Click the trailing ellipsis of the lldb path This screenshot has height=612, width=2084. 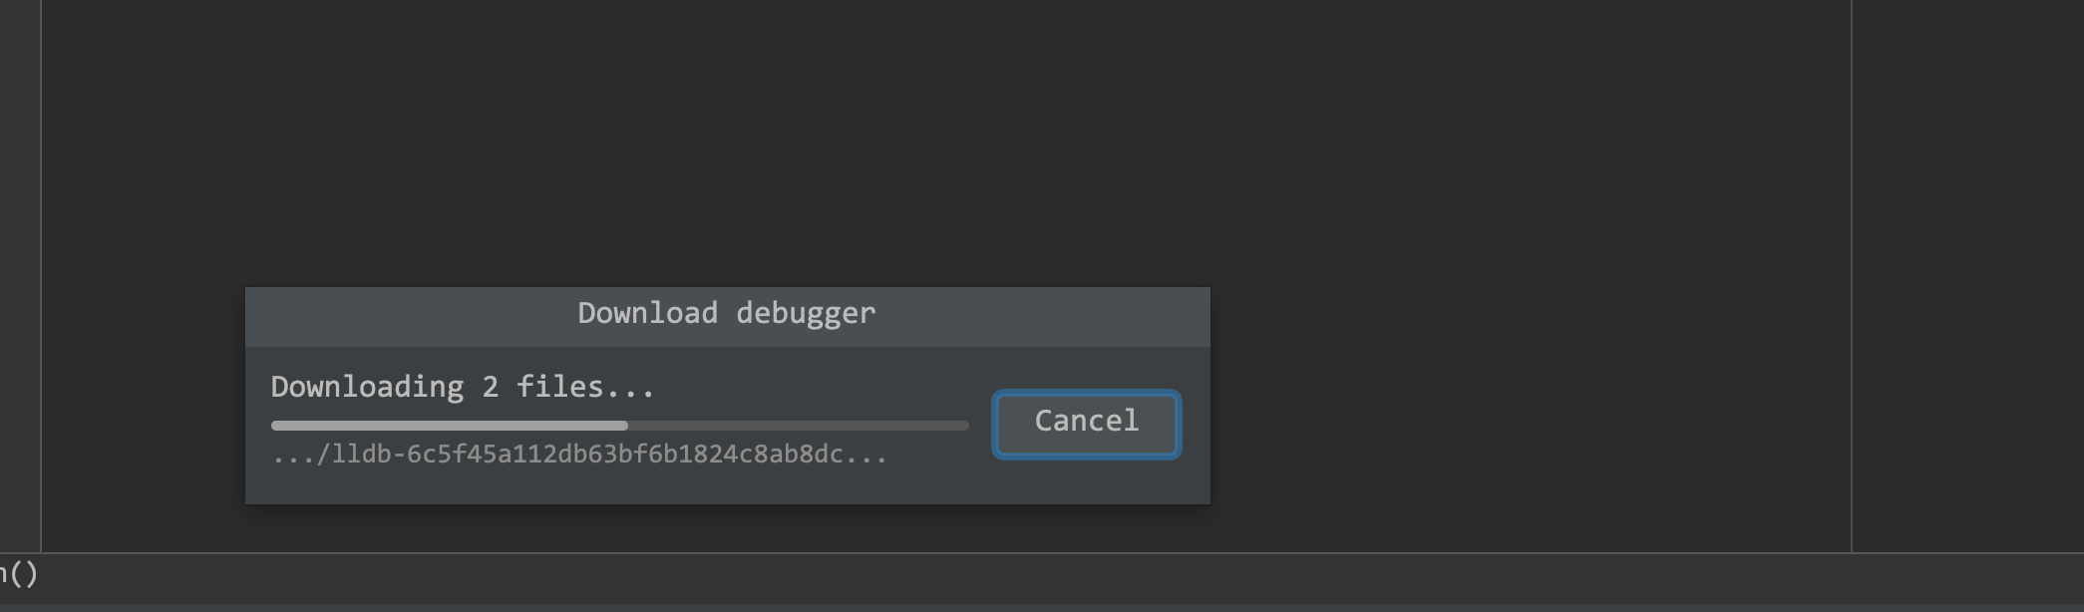[x=867, y=455]
